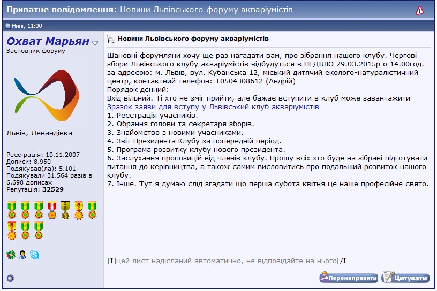
Task: Click the message document icon beside title
Action: tap(111, 39)
